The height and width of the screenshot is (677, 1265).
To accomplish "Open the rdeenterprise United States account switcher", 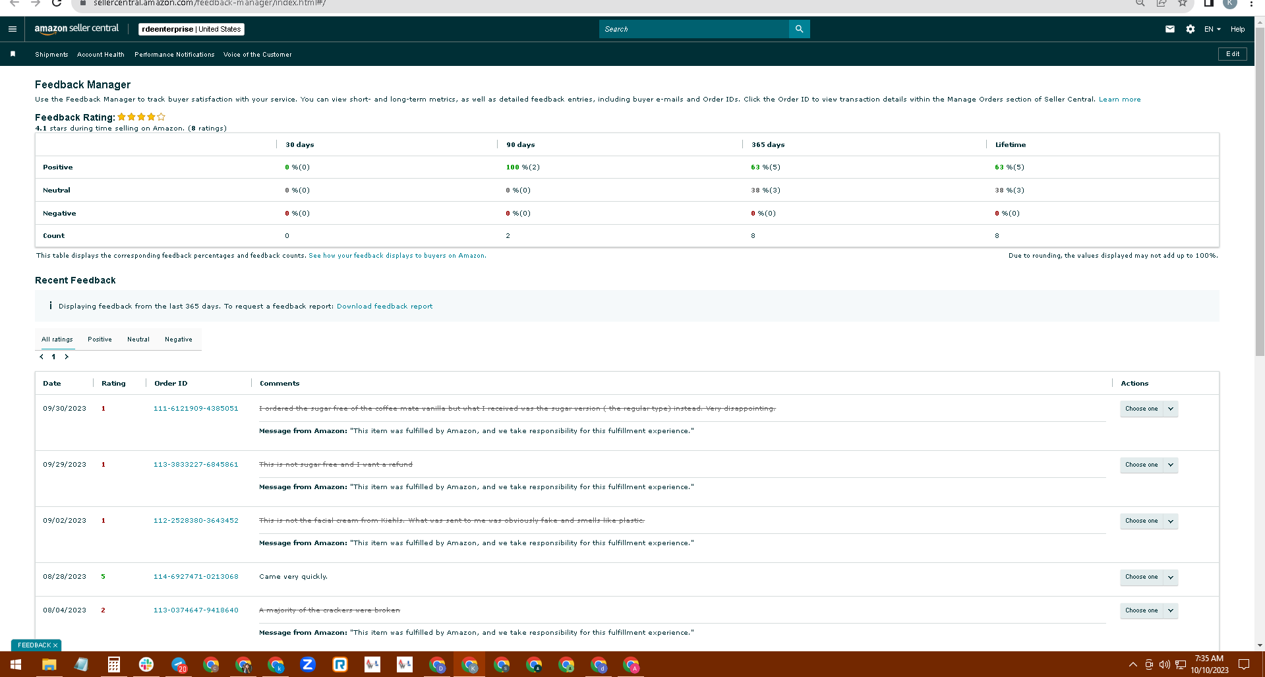I will point(191,29).
